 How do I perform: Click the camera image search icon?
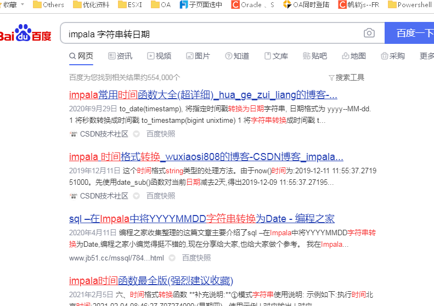pos(369,33)
